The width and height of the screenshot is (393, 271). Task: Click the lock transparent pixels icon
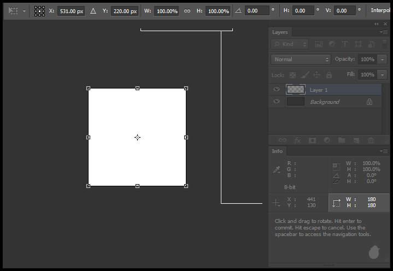click(292, 75)
